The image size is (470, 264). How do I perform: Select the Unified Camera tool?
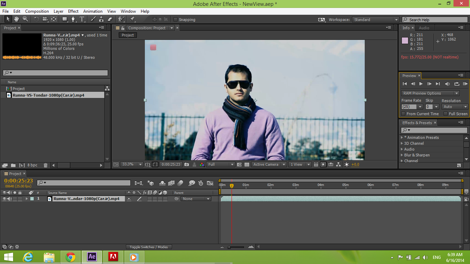[x=45, y=19]
